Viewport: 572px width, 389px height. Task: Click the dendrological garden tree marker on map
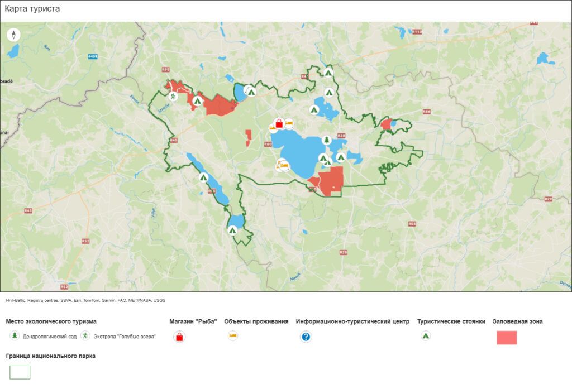tap(326, 139)
